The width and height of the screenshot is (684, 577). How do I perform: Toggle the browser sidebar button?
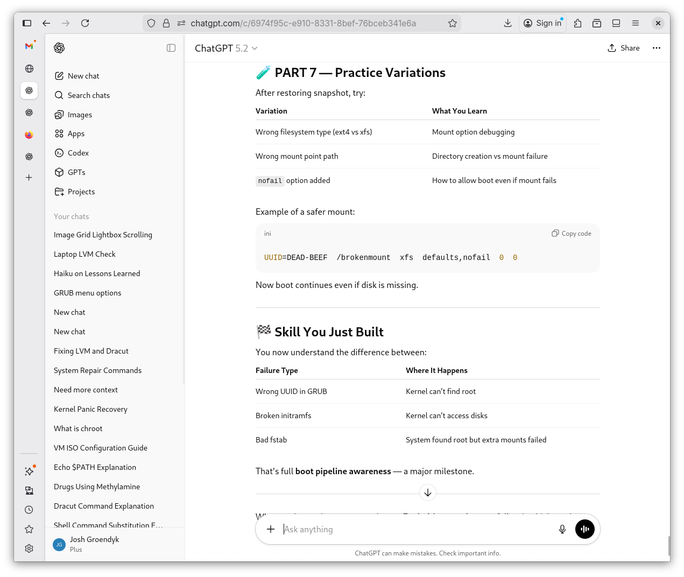[27, 23]
